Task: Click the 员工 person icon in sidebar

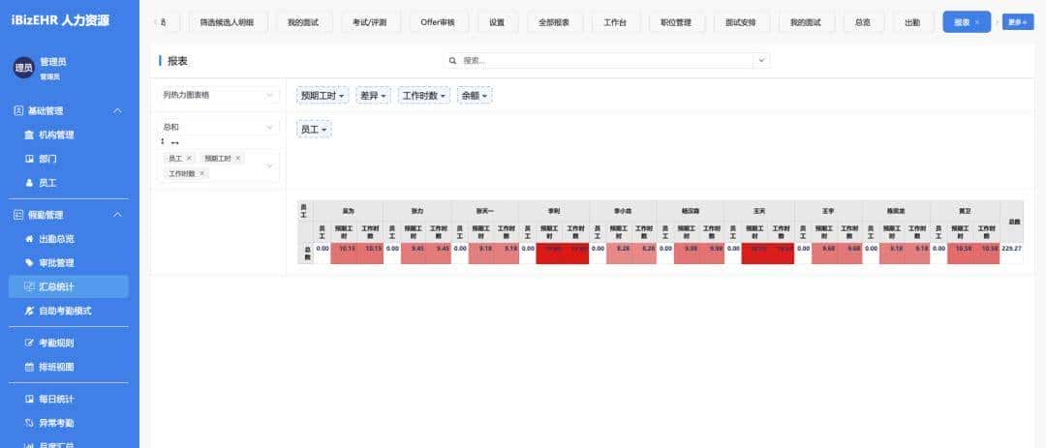Action: pos(29,183)
